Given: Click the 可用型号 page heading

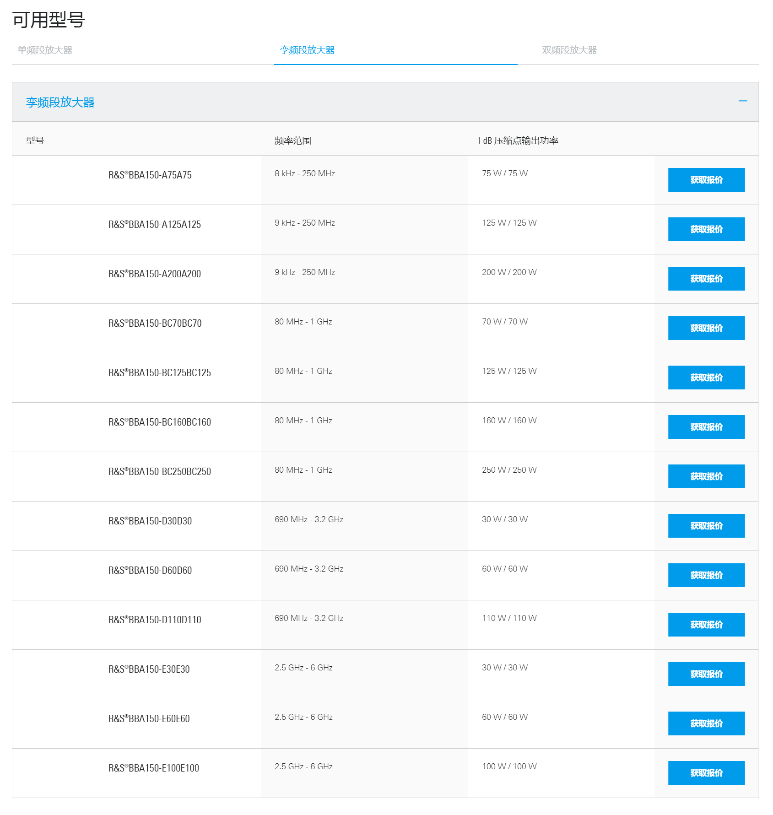Looking at the screenshot, I should [x=49, y=20].
